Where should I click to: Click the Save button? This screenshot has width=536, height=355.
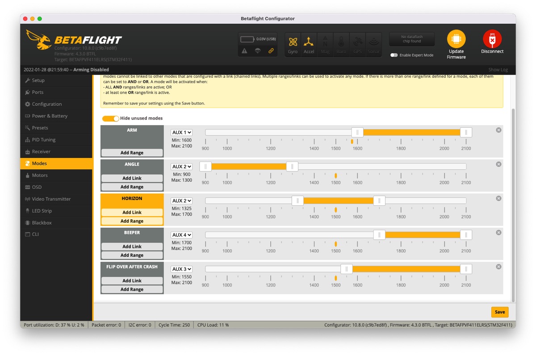coord(500,312)
